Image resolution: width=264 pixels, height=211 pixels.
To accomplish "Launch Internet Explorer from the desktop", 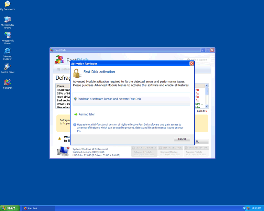I will click(x=7, y=51).
